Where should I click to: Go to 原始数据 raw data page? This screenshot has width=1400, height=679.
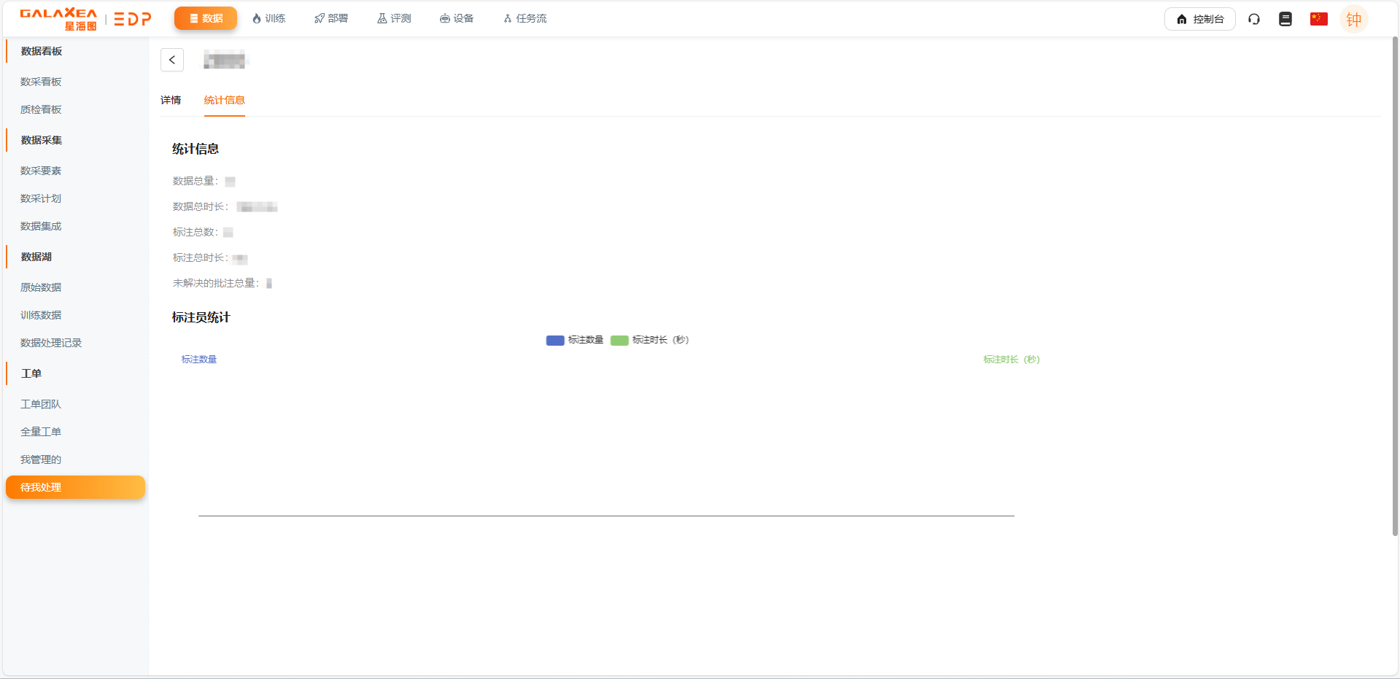tap(41, 287)
